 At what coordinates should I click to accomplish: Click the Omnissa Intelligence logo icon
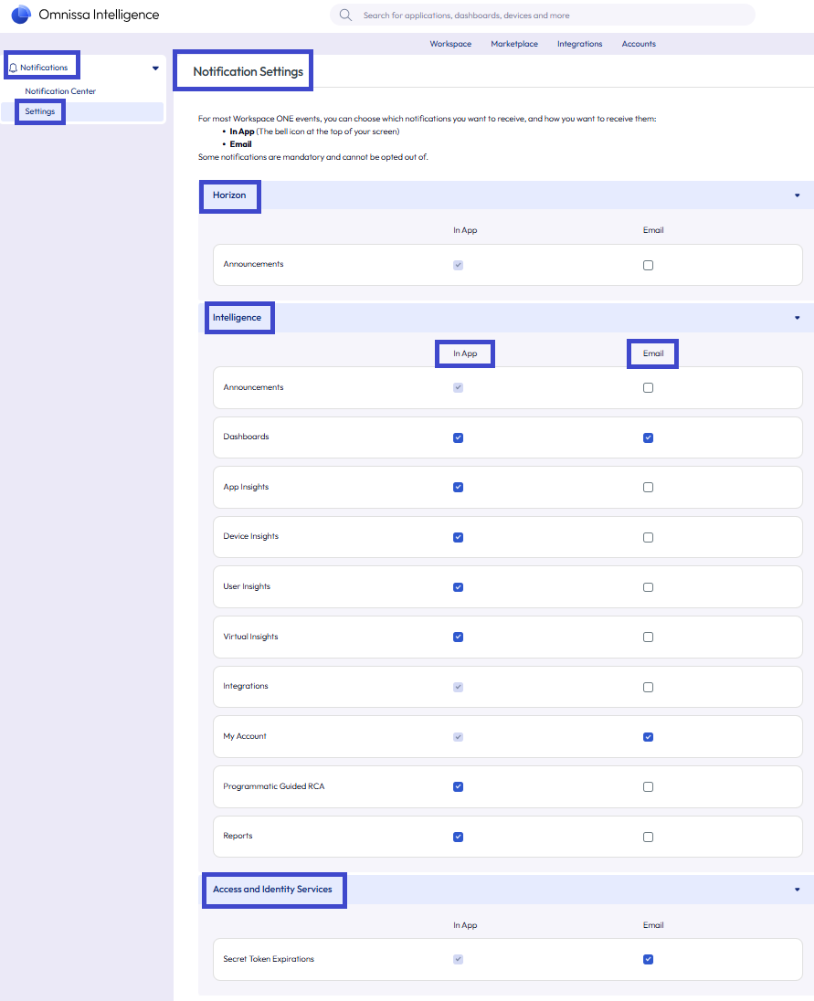[21, 14]
